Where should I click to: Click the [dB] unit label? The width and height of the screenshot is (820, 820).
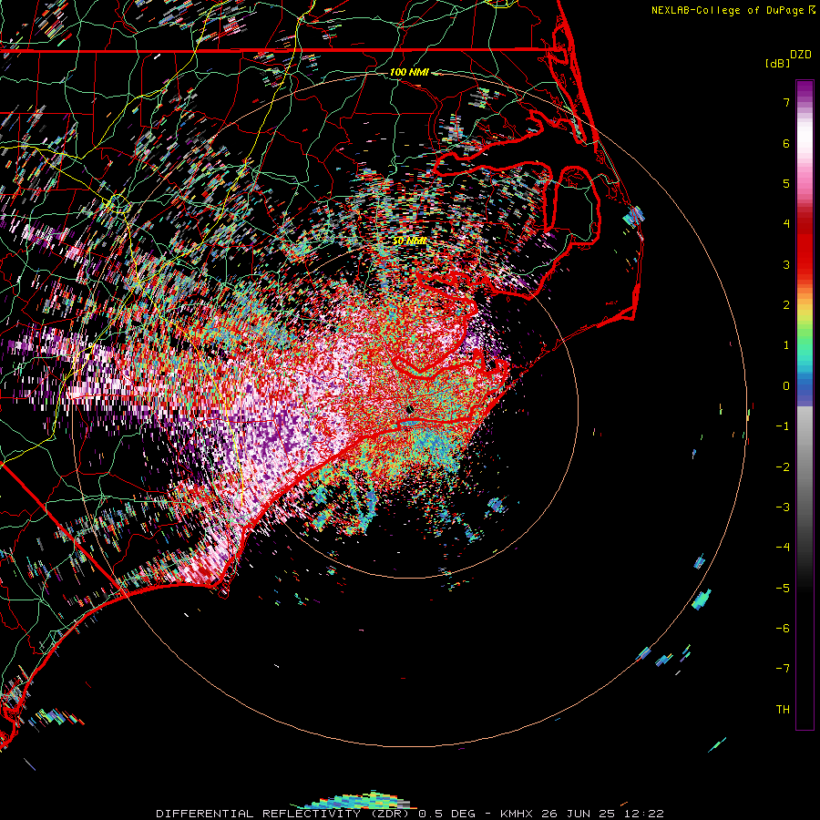[777, 63]
